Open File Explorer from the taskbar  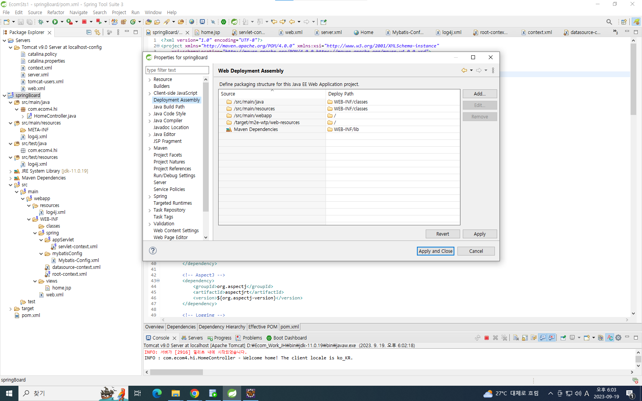click(x=176, y=393)
